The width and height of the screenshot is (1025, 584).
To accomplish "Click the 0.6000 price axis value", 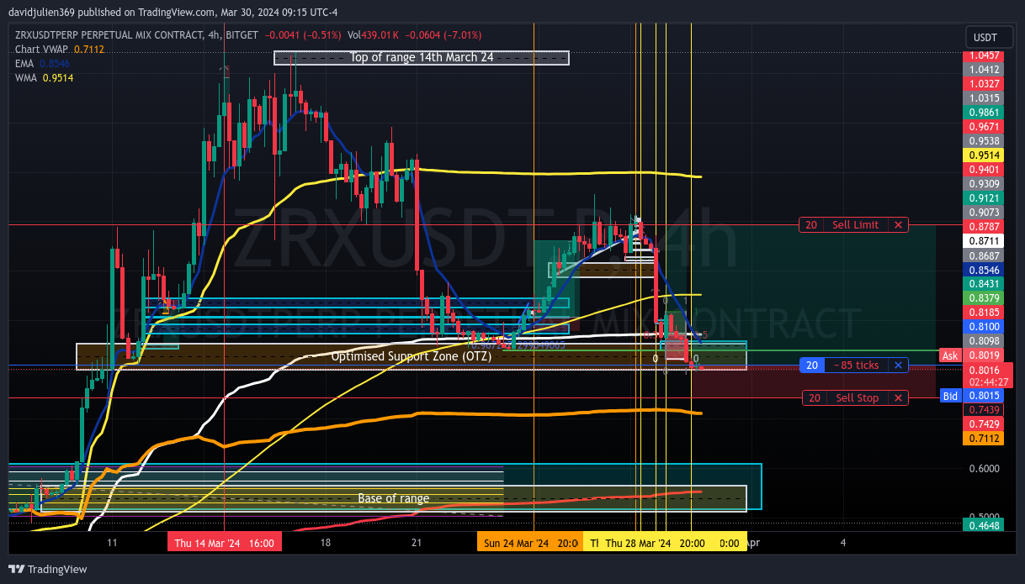I will click(x=984, y=468).
